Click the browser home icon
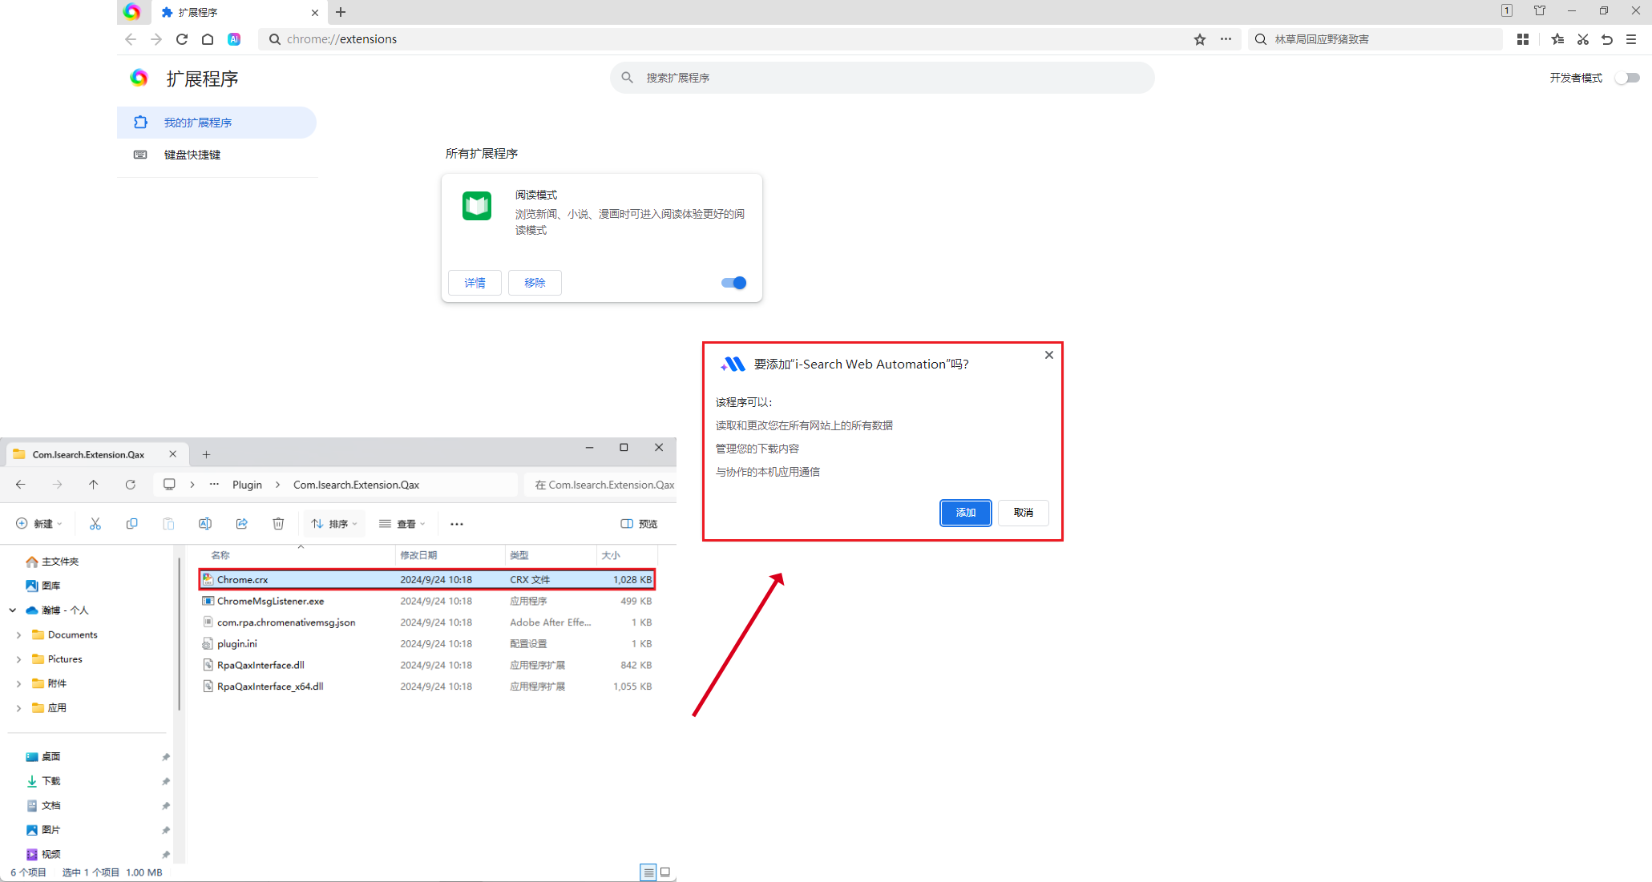Image resolution: width=1652 pixels, height=882 pixels. (208, 39)
